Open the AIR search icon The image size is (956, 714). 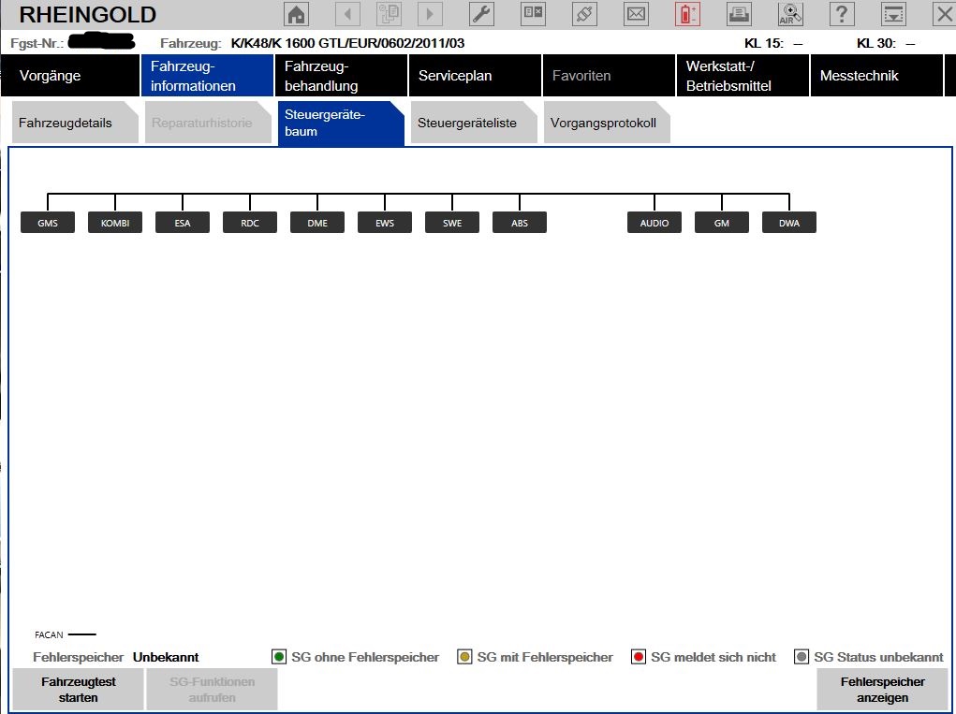[x=790, y=14]
